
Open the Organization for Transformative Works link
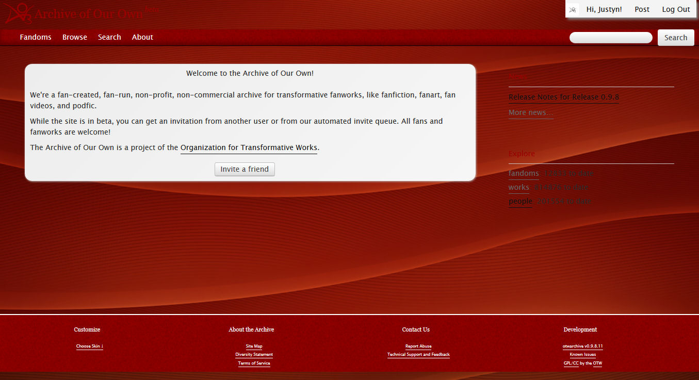click(249, 147)
